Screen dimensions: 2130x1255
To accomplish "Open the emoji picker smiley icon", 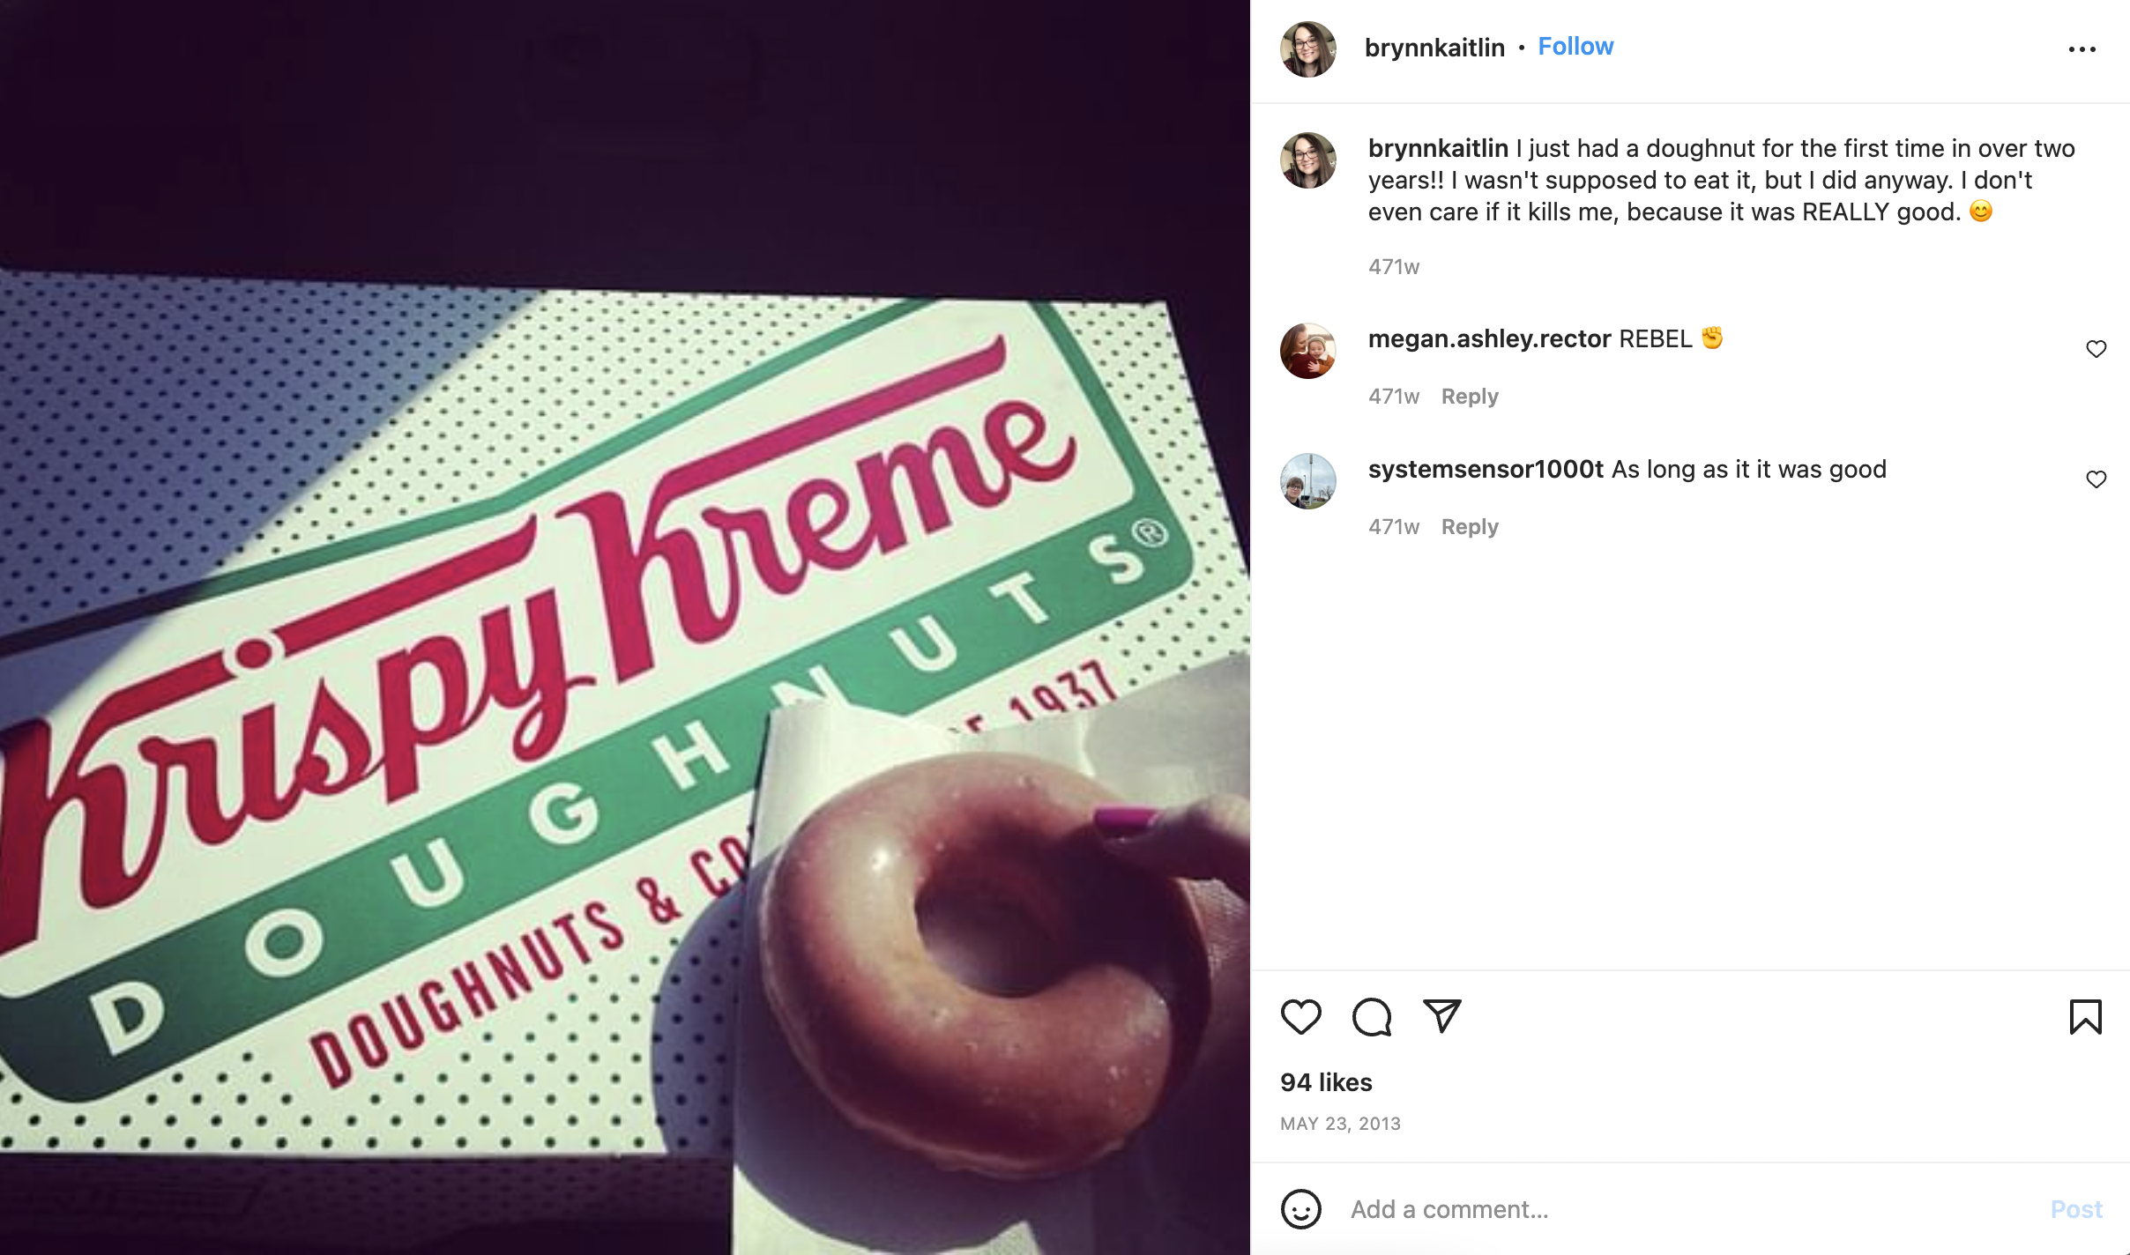I will [x=1300, y=1209].
